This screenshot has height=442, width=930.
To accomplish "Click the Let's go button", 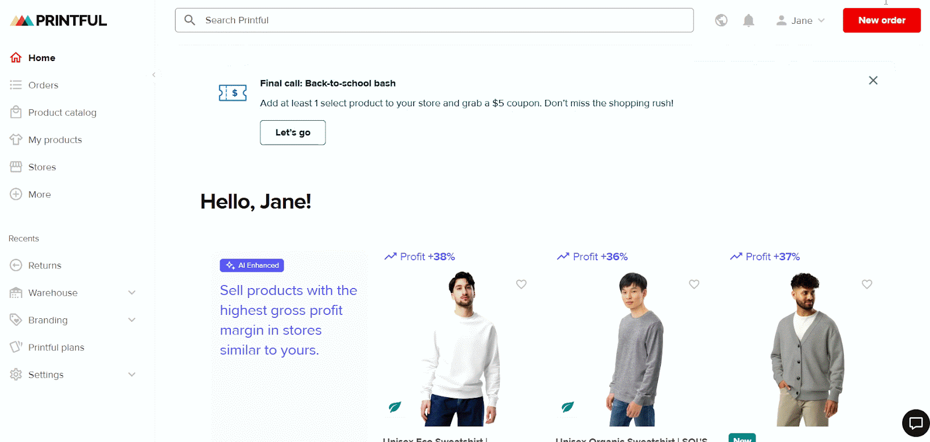I will (292, 132).
